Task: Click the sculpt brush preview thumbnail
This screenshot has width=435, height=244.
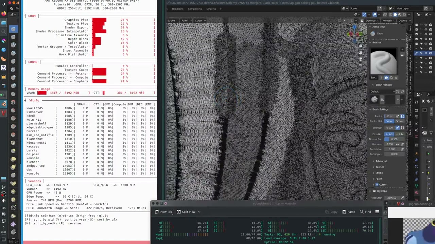Action: coord(383,61)
